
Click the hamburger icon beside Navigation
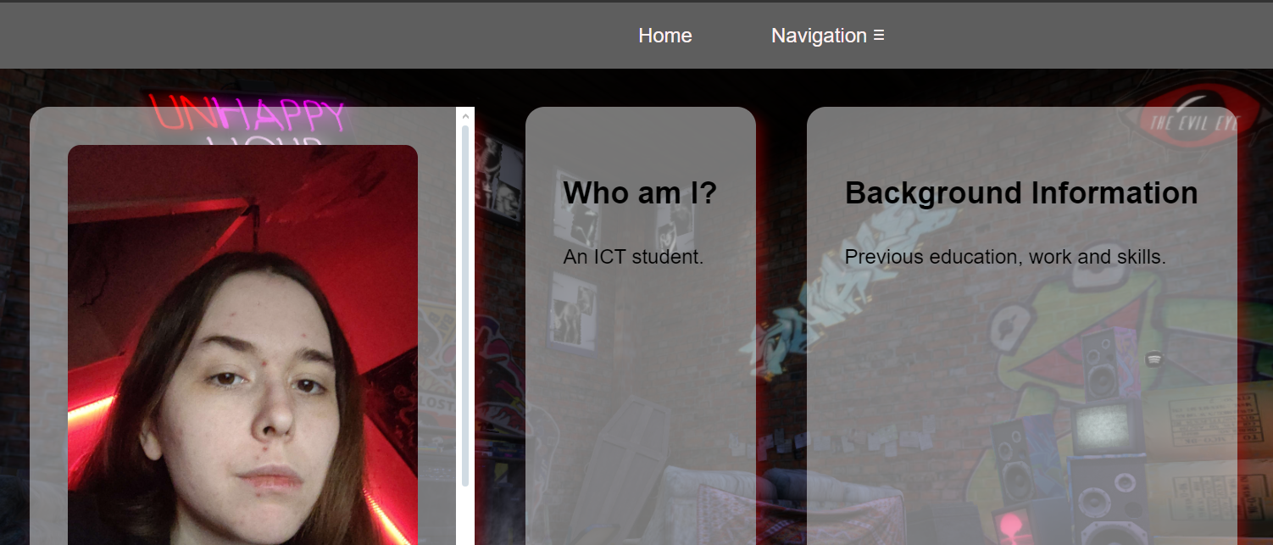click(x=879, y=36)
